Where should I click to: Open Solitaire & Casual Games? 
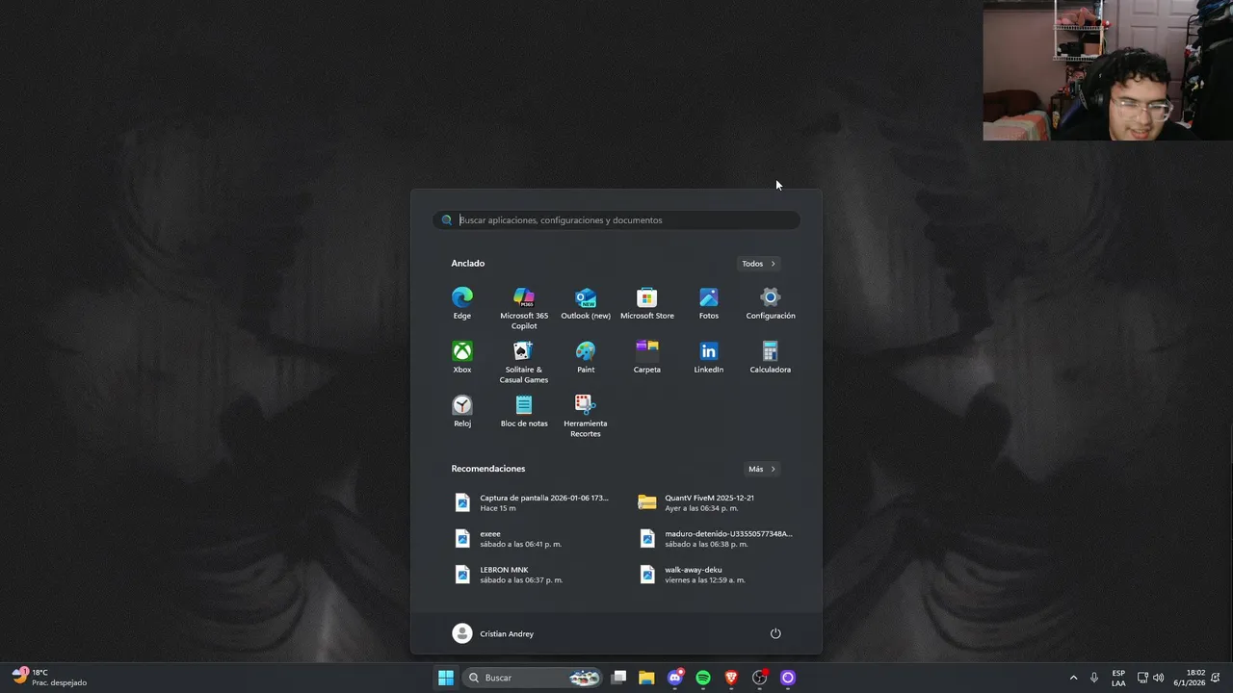click(x=524, y=362)
